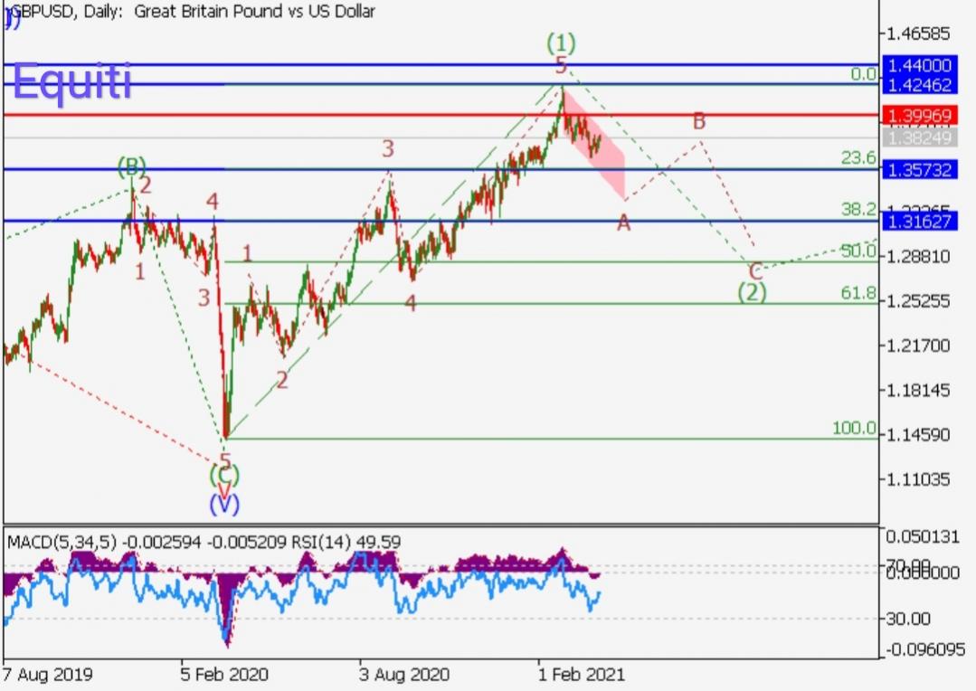Click the green (1) wave label at the peak

point(561,43)
